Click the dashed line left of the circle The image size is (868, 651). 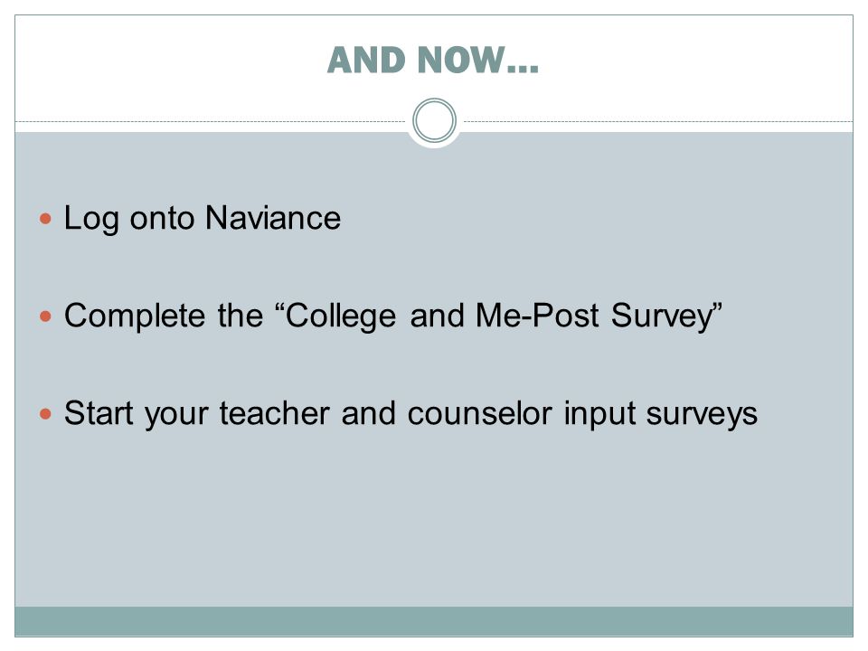tap(211, 121)
